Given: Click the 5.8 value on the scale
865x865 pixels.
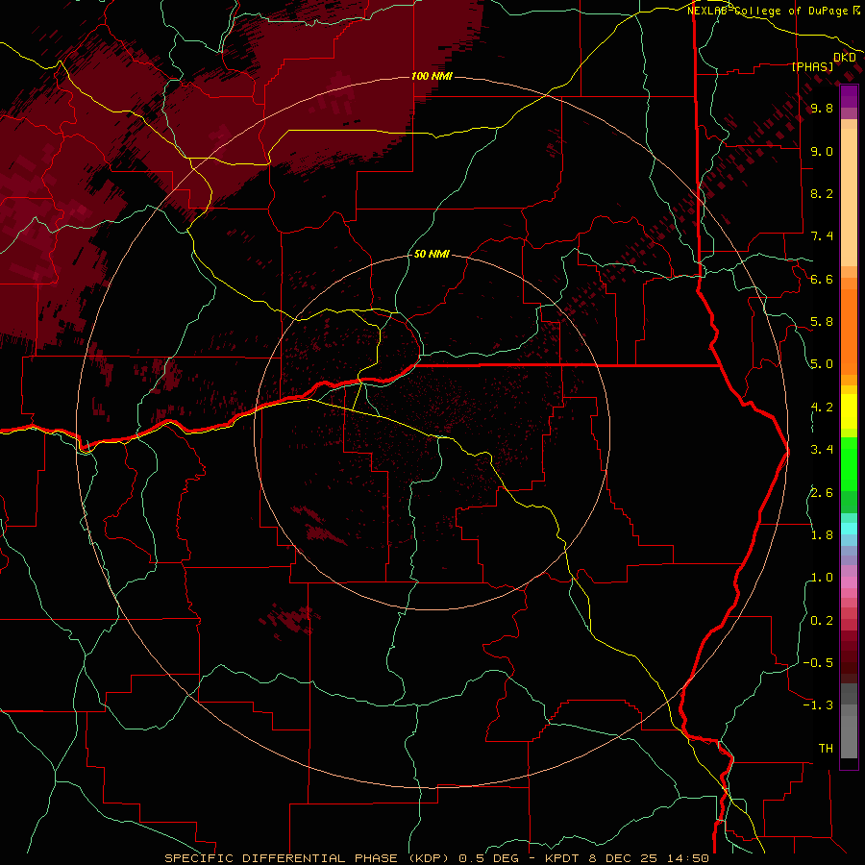Looking at the screenshot, I should 822,322.
